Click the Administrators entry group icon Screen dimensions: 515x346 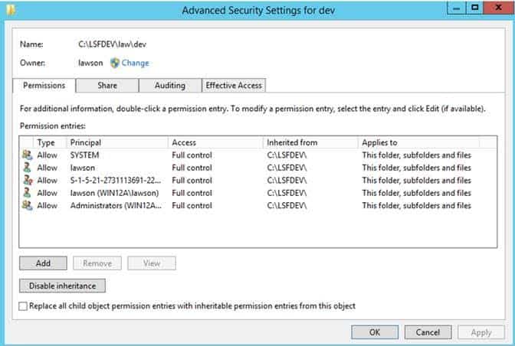(28, 205)
